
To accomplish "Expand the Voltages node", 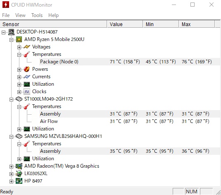I will point(19,47).
